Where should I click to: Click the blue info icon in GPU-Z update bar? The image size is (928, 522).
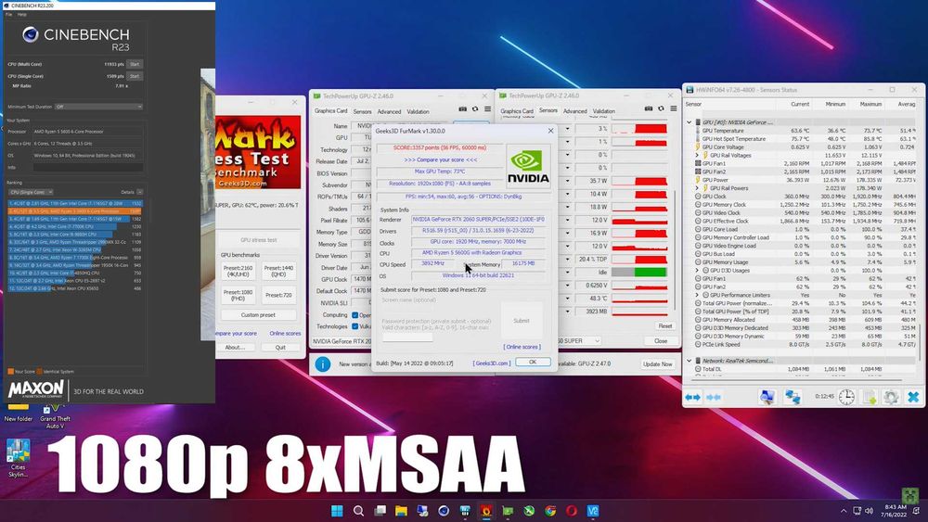pyautogui.click(x=323, y=364)
